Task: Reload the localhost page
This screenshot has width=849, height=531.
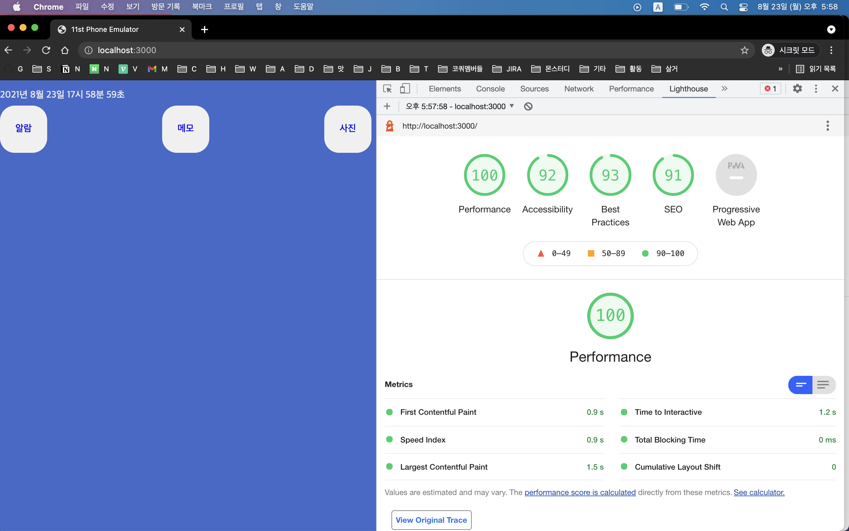Action: (x=46, y=50)
